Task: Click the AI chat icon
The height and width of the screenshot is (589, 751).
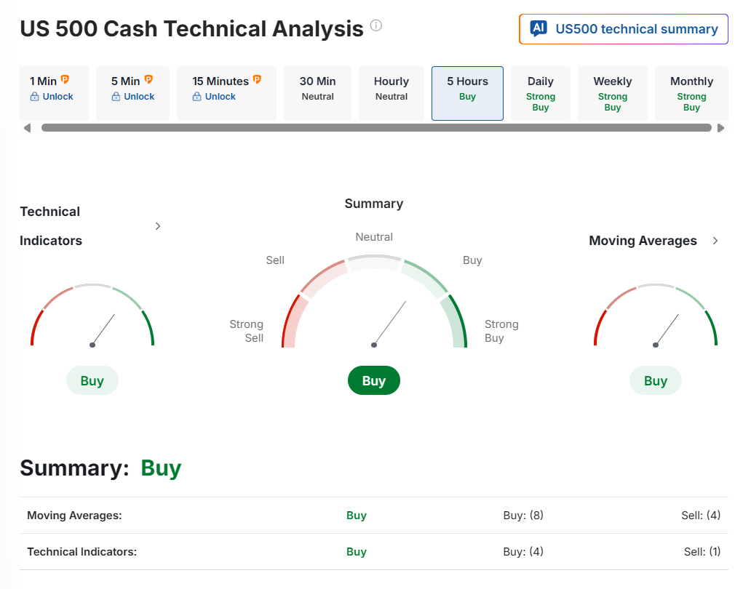Action: pos(539,29)
